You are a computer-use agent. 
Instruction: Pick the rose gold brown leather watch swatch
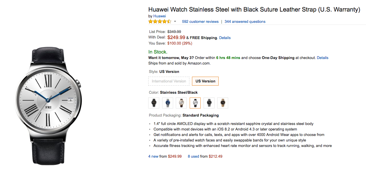181,103
